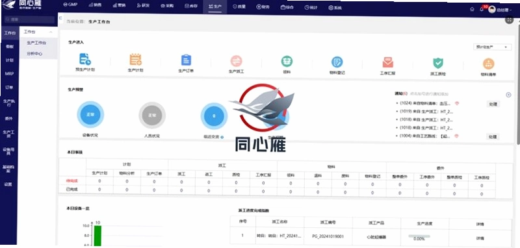Image resolution: width=520 pixels, height=248 pixels.
Task: Switch to the 库存 top menu
Action: pyautogui.click(x=191, y=6)
